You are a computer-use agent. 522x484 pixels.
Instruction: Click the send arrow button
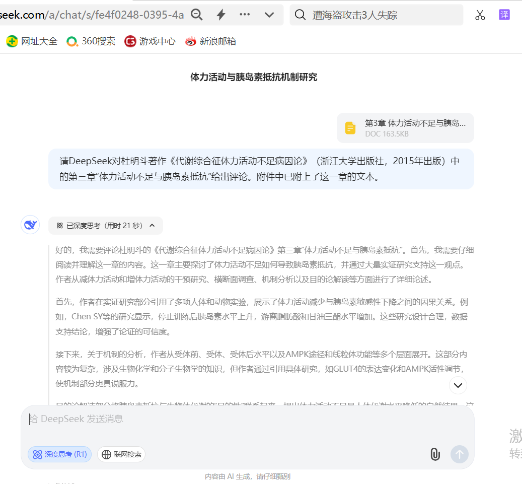(460, 454)
